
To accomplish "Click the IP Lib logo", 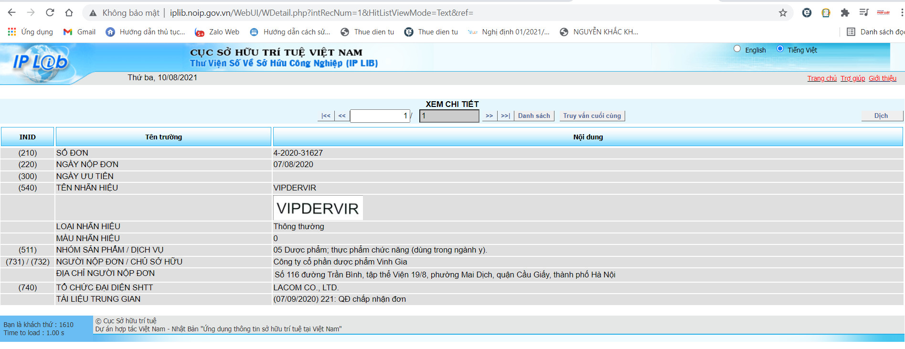I will pos(41,62).
